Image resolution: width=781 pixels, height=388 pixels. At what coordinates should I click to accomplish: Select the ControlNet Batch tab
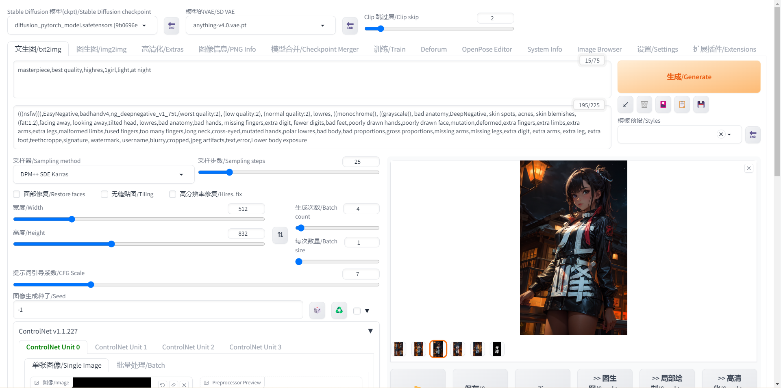[x=141, y=365]
